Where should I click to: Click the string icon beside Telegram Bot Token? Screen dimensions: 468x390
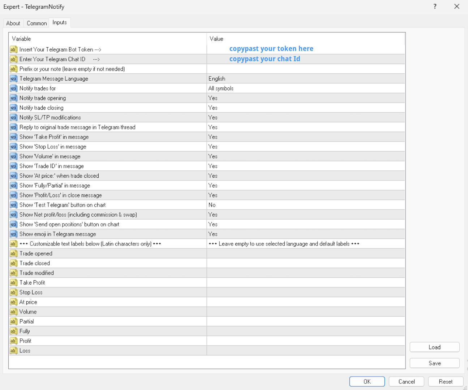[13, 49]
